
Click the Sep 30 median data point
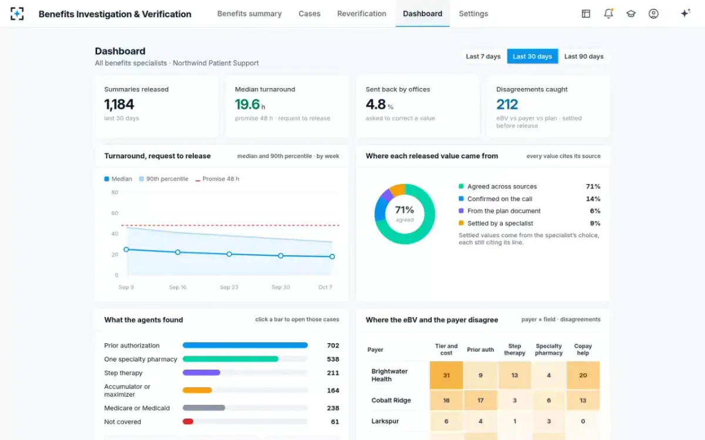pos(281,256)
